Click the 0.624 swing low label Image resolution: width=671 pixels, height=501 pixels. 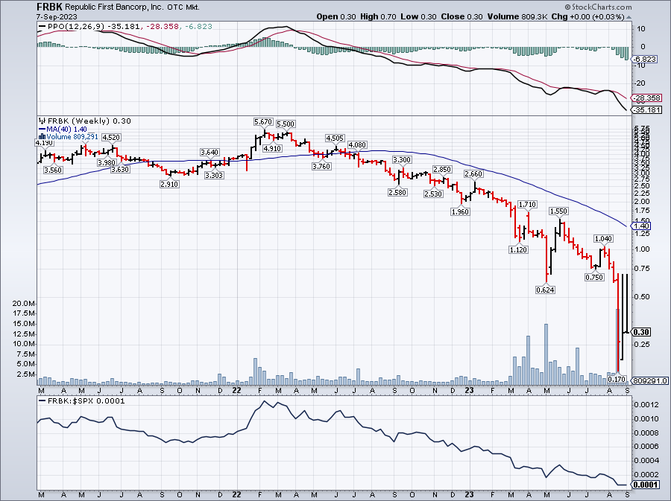coord(545,289)
